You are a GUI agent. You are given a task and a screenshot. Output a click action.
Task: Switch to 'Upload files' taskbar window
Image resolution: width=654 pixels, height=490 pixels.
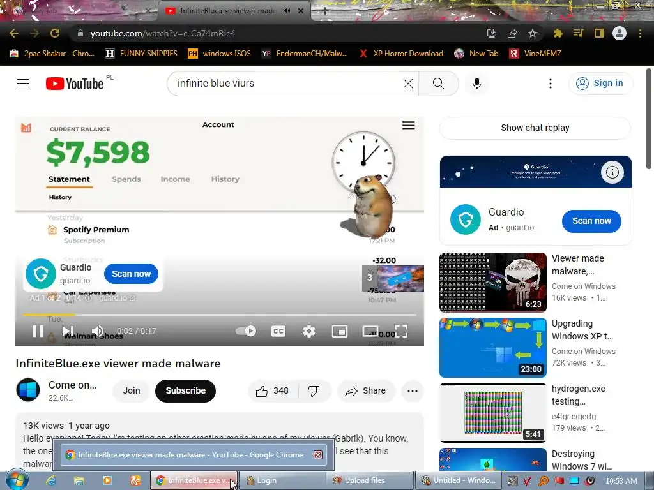click(369, 480)
